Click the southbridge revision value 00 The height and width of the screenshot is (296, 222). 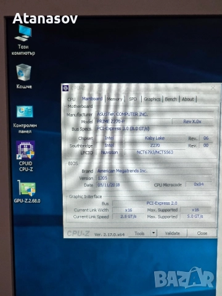pos(206,146)
